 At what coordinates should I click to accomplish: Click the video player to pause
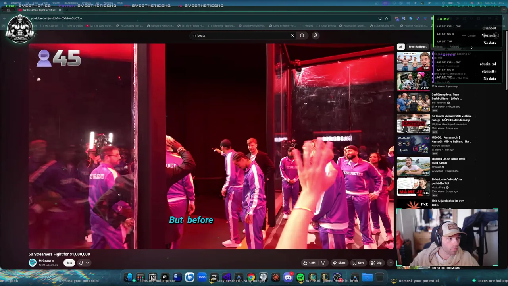211,146
